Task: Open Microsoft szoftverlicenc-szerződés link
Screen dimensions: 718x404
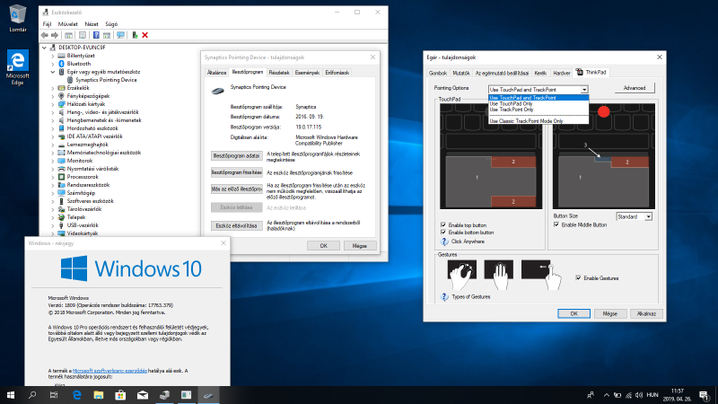Action: [109, 371]
